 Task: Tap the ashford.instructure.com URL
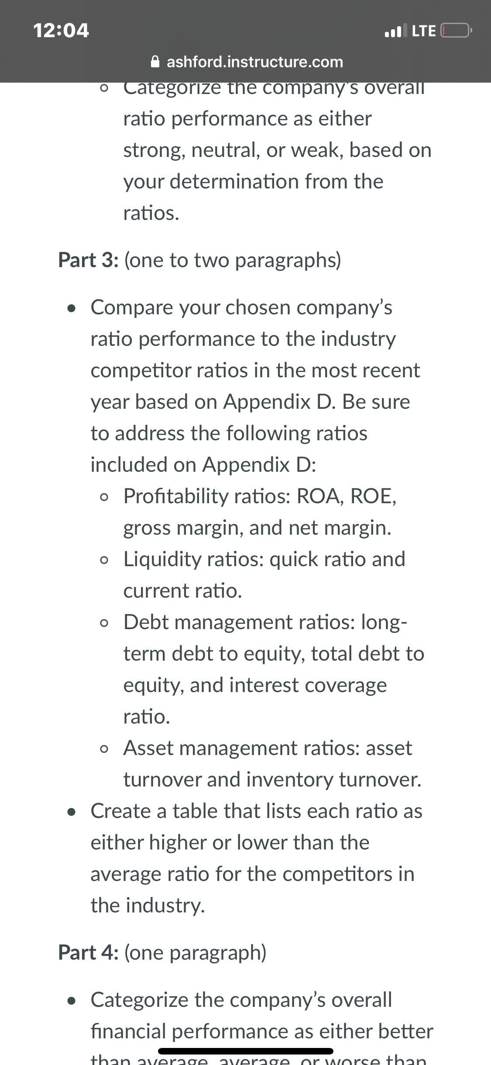[255, 62]
